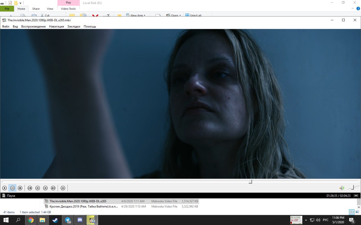Screen dimensions: 361x225
Task: Click the pink Play contextual tab header
Action: click(68, 3)
